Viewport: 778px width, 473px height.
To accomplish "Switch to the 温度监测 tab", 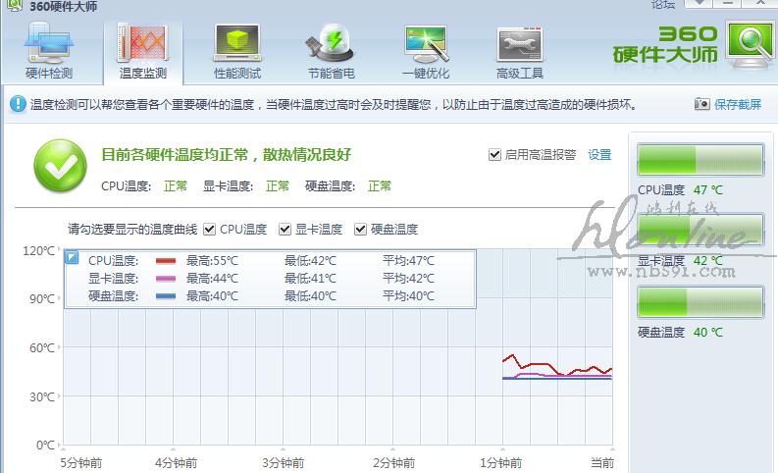I will (x=143, y=49).
